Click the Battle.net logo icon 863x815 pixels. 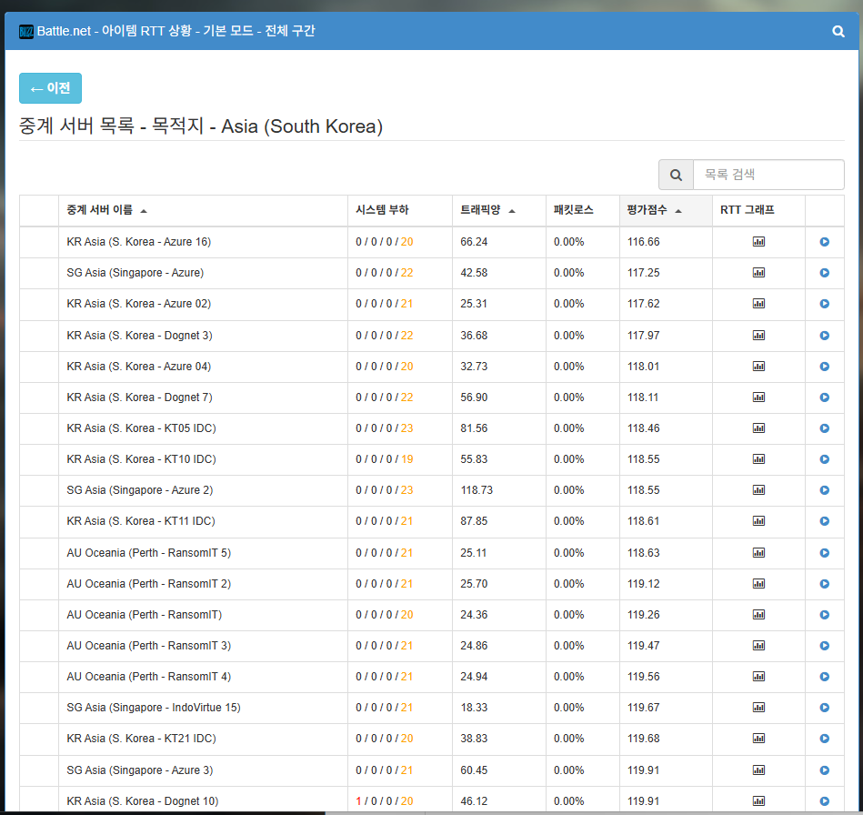(x=26, y=31)
